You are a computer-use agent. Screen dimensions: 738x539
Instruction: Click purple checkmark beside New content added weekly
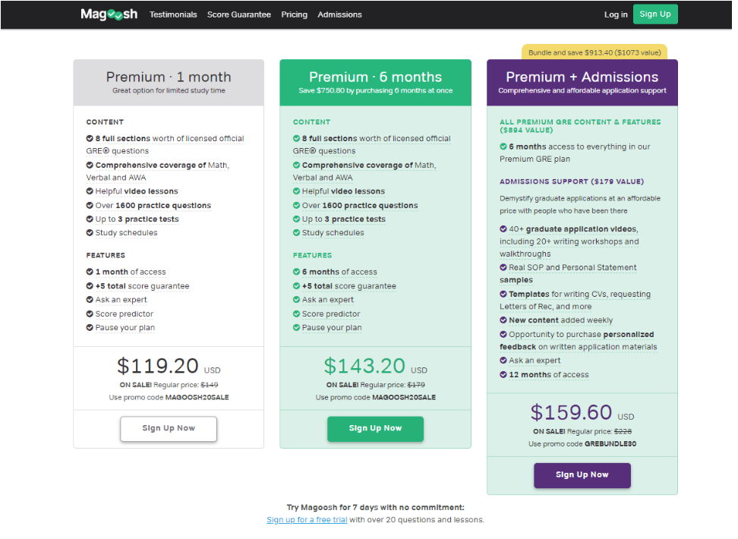click(x=503, y=320)
